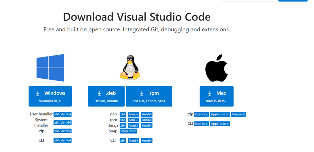This screenshot has height=152, width=314.
Task: Click the Windows logo icon
Action: click(50, 68)
